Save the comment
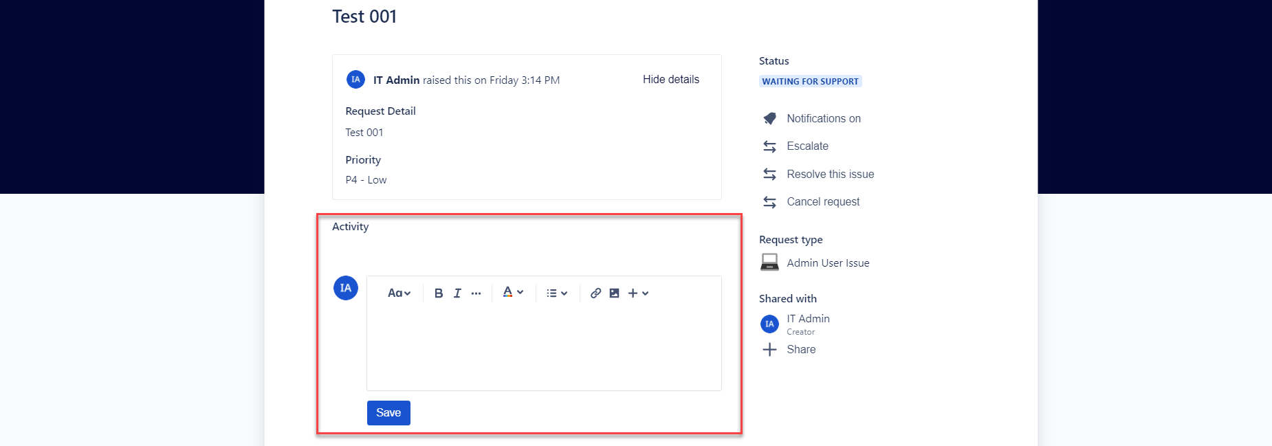 (388, 413)
